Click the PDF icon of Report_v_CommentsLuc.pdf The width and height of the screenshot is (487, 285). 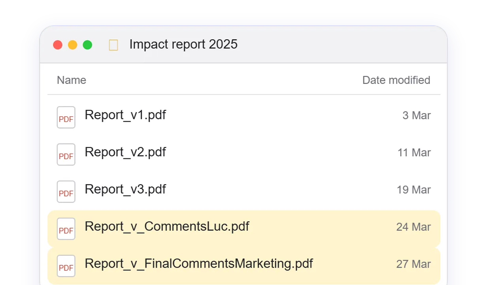(66, 229)
